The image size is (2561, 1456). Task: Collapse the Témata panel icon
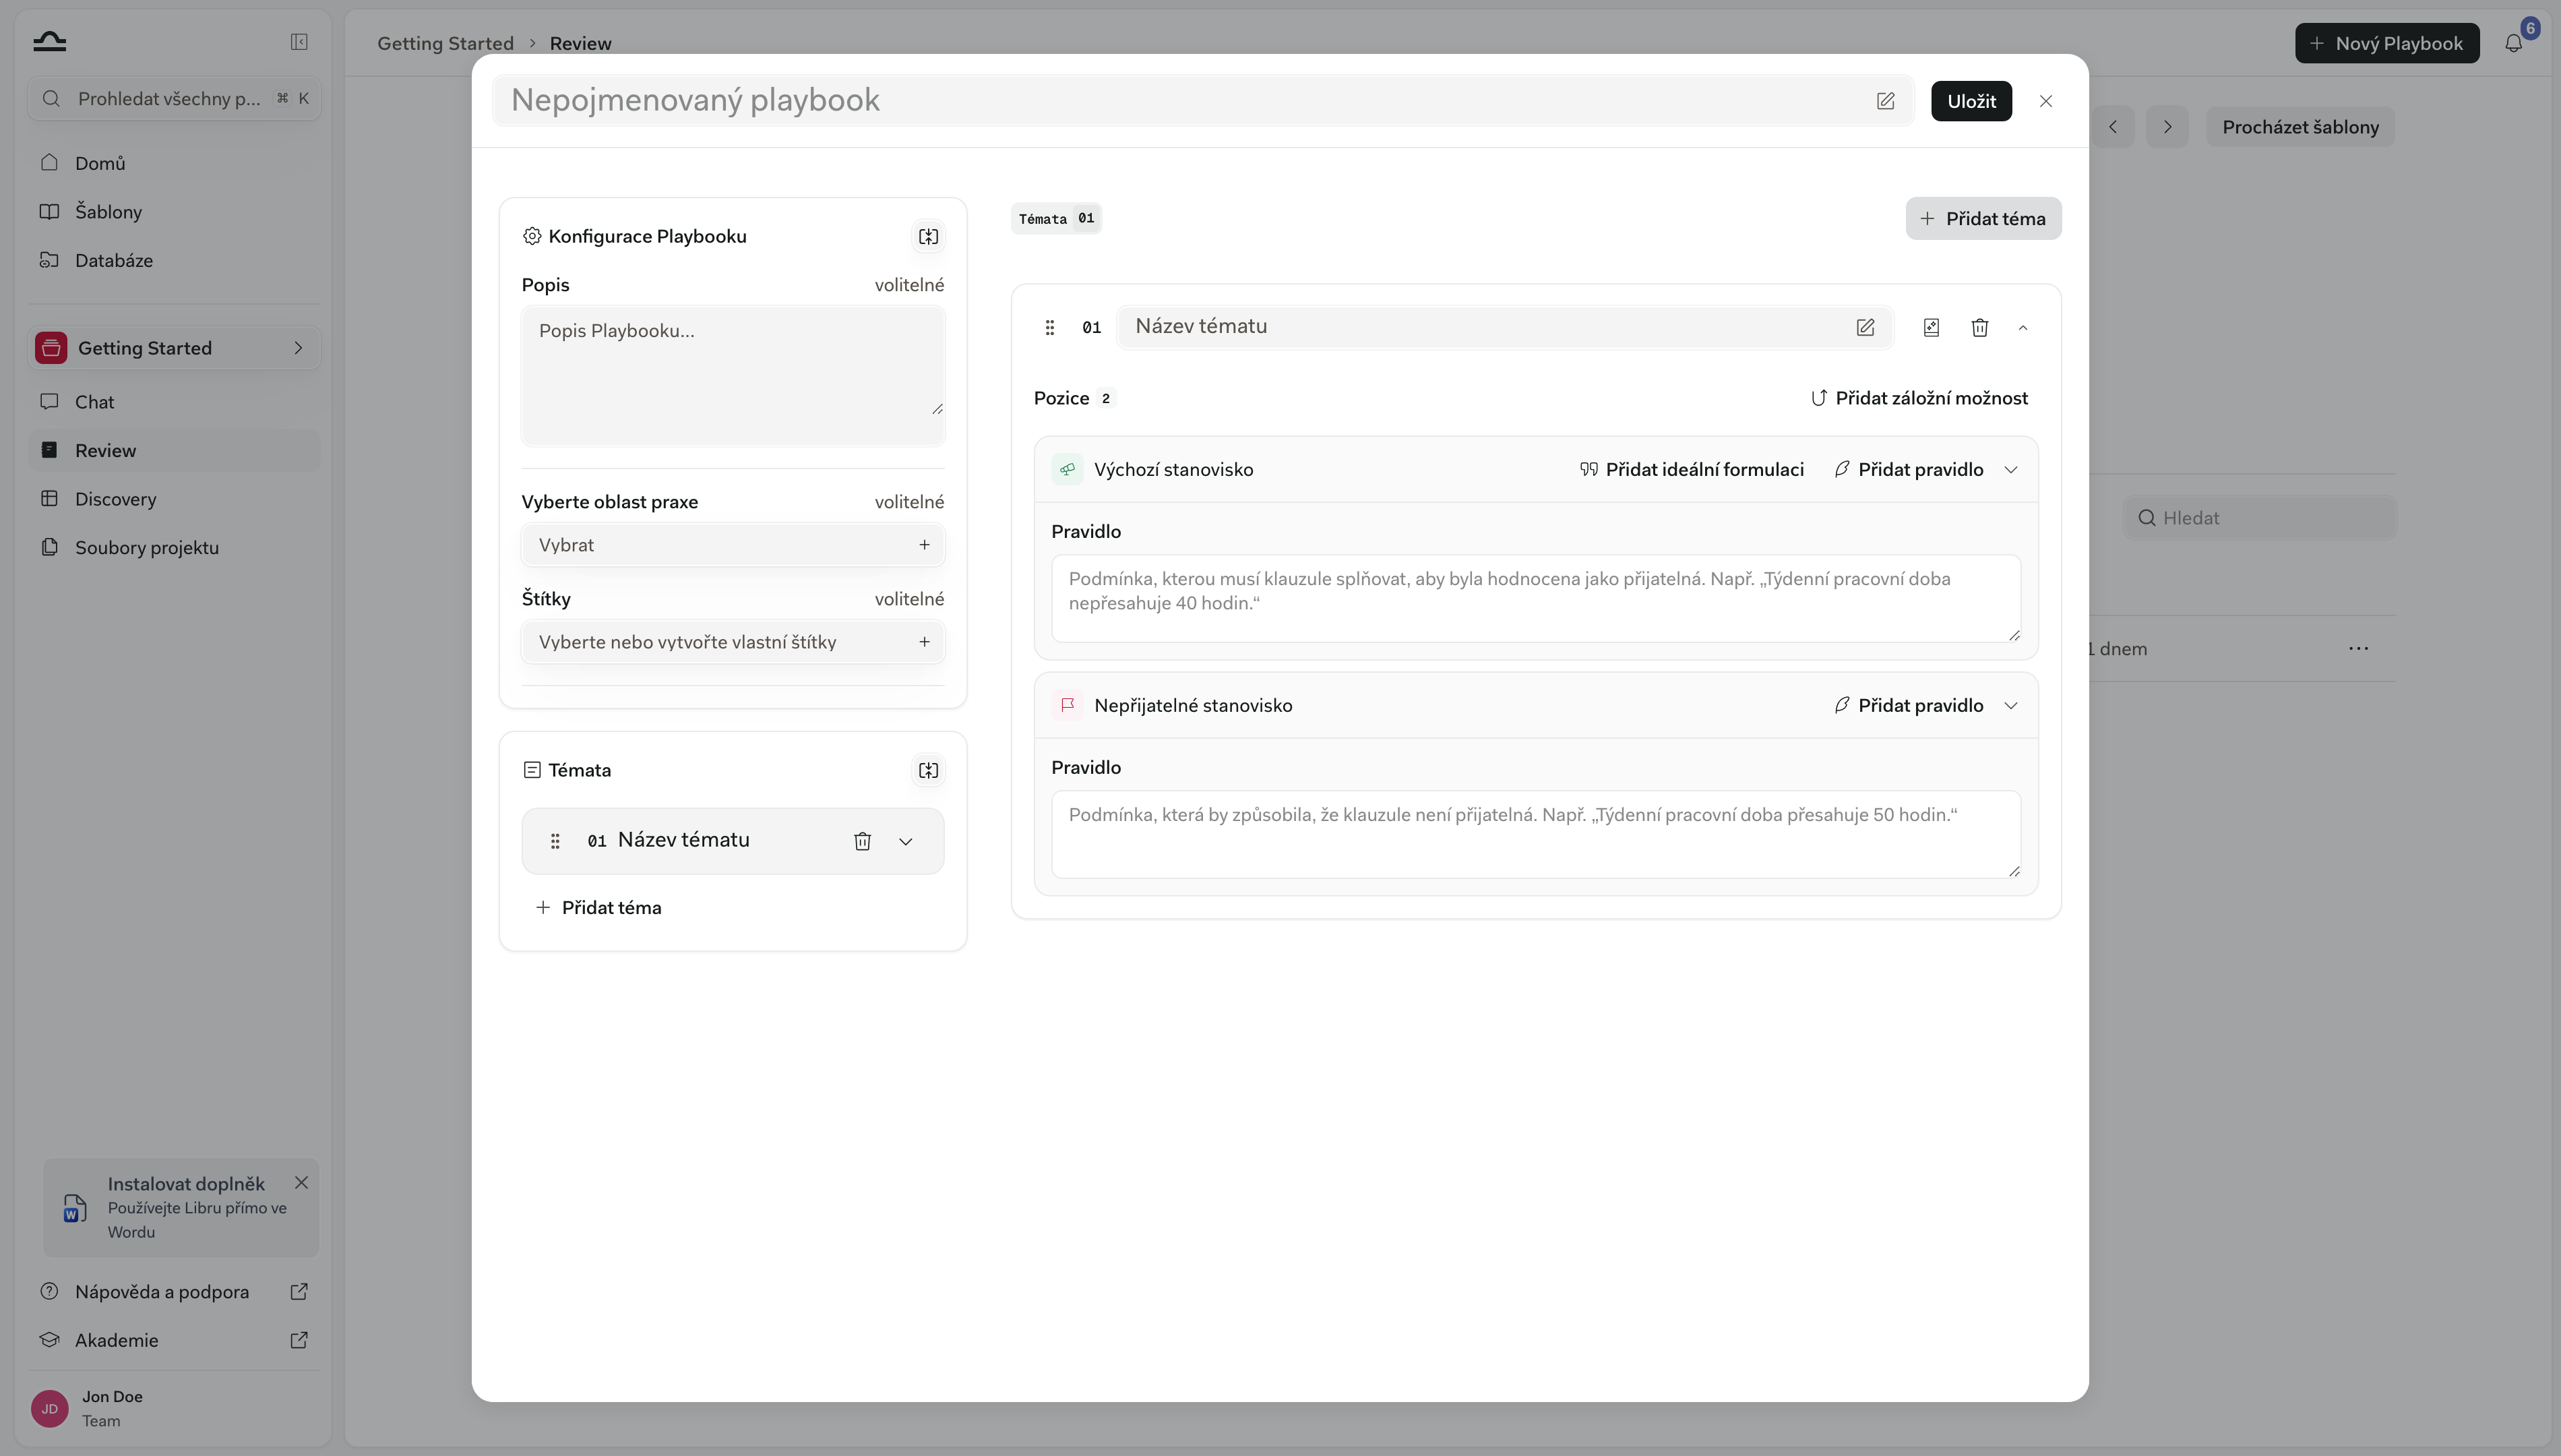(x=929, y=770)
